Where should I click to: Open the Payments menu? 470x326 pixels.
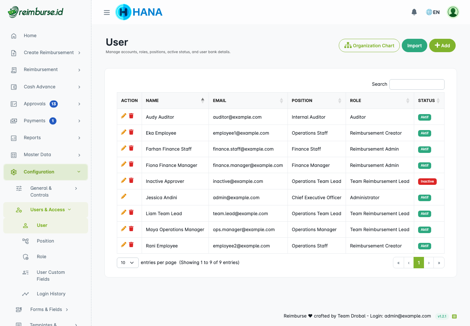point(46,121)
